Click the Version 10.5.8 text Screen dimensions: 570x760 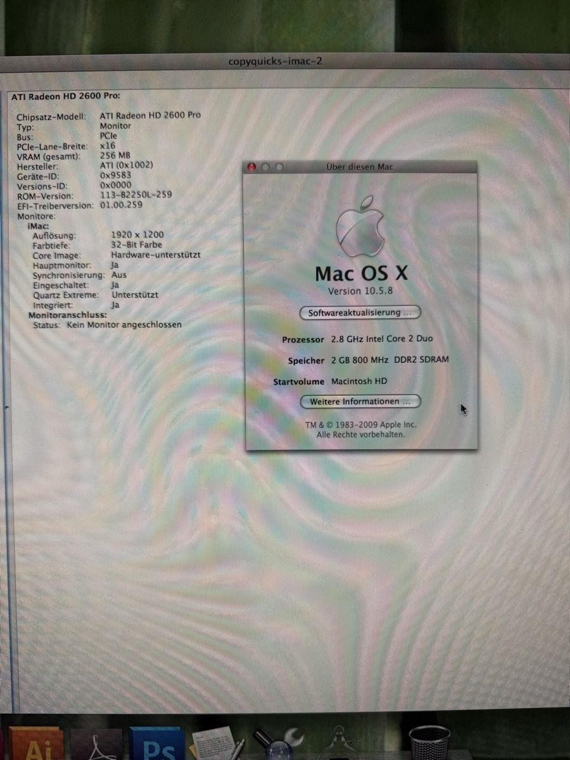coord(359,291)
